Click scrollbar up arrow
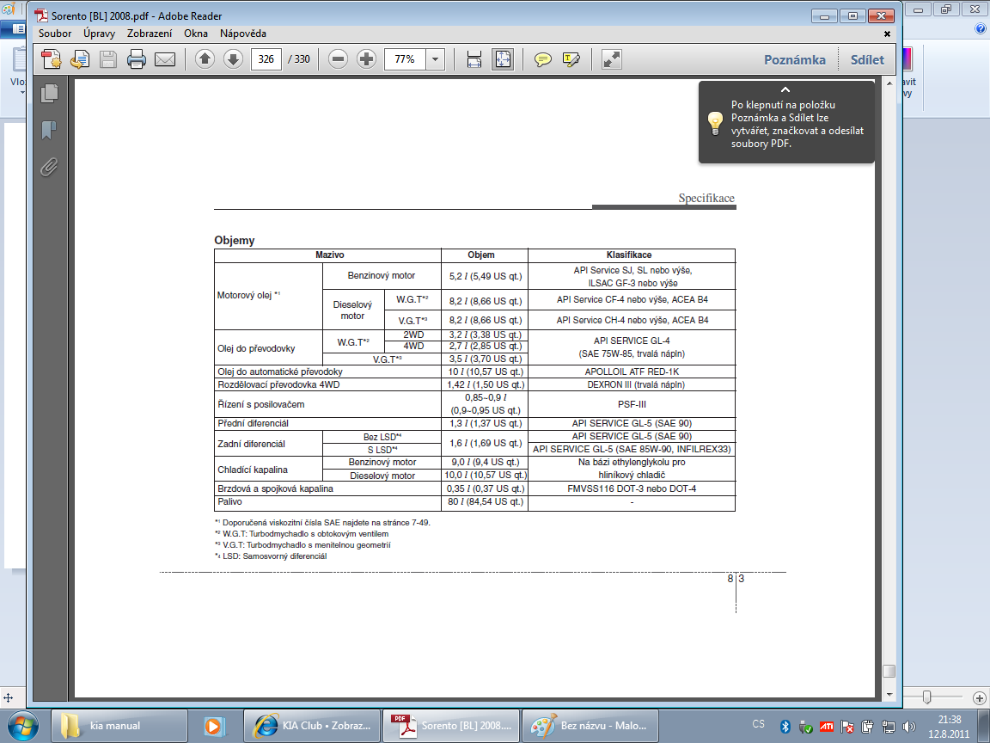The width and height of the screenshot is (990, 743). click(889, 83)
